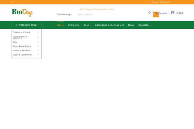Open Lista Desideri link
This screenshot has height=129, width=194.
coord(160,13)
